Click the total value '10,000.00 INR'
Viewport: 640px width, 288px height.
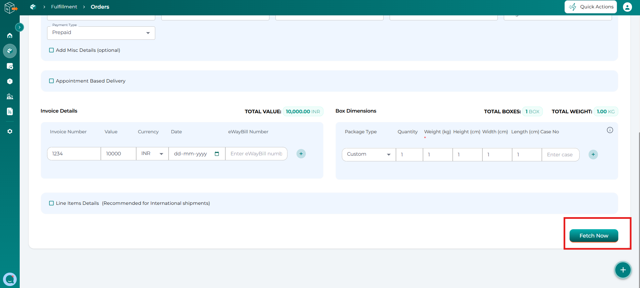[x=303, y=112]
